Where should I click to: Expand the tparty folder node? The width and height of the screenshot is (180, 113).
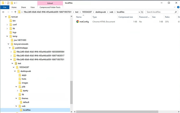pyautogui.click(x=17, y=91)
